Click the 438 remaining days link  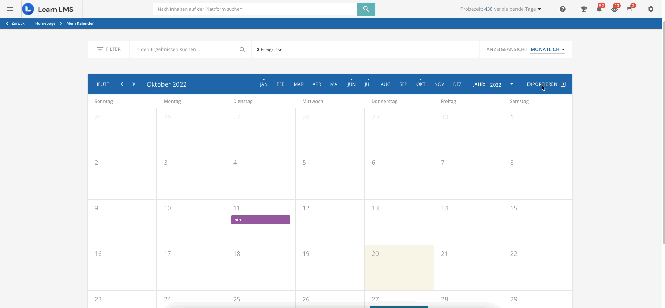[x=488, y=9]
